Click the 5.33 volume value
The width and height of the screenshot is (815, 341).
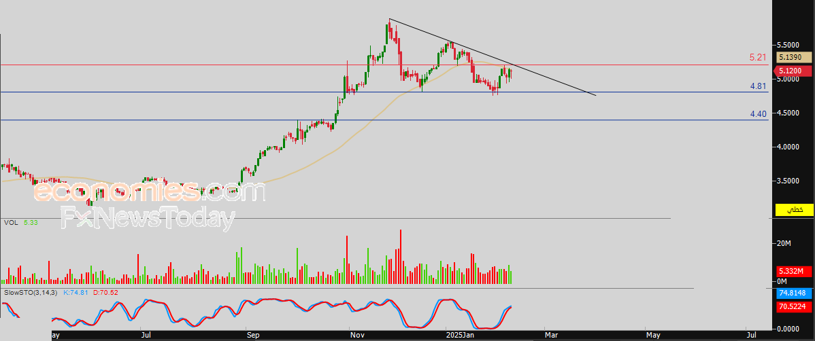tap(30, 222)
